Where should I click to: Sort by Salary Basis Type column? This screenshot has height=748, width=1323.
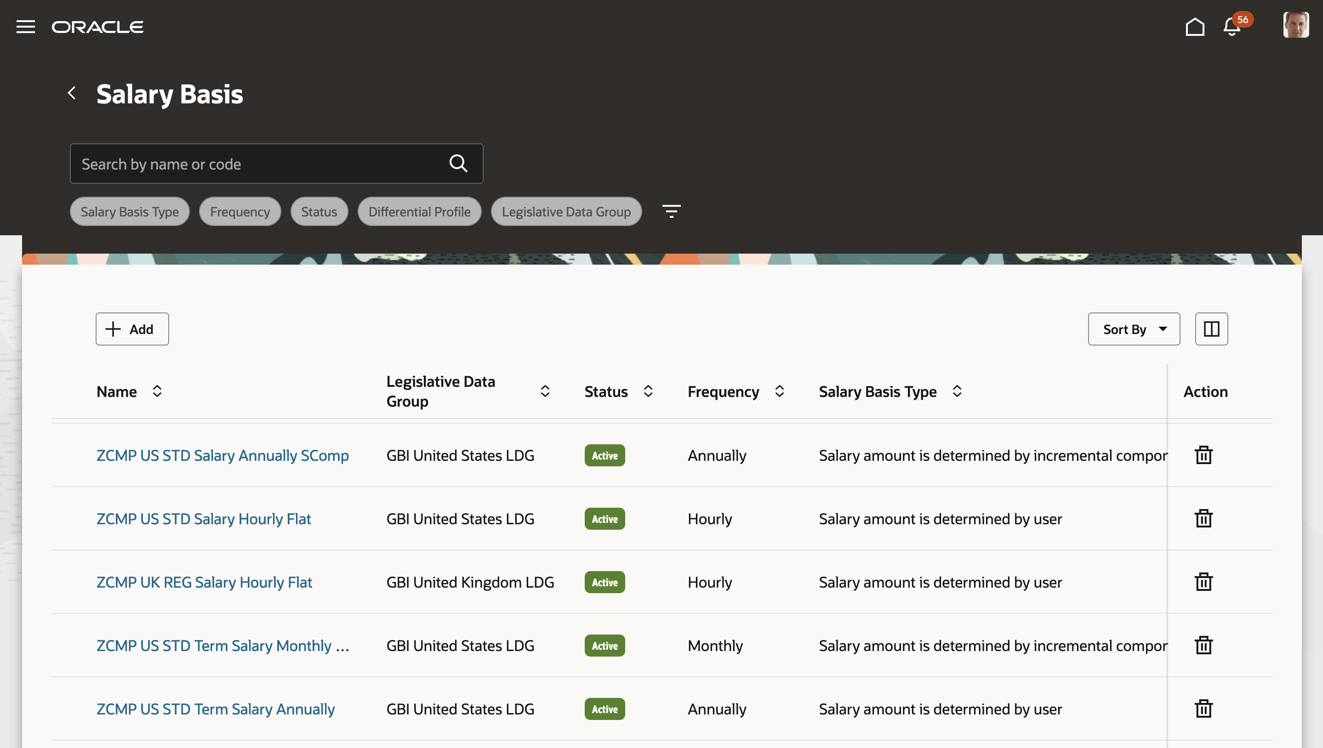pyautogui.click(x=957, y=391)
